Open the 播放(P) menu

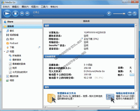pyautogui.click(x=25, y=7)
